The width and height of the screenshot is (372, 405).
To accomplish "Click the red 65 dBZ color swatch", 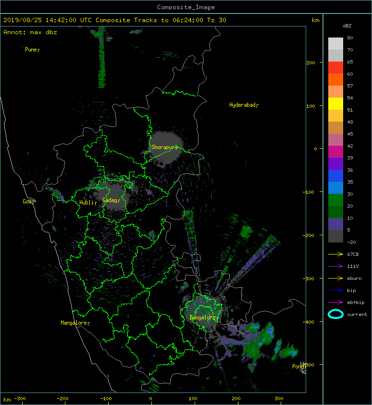I will (335, 67).
